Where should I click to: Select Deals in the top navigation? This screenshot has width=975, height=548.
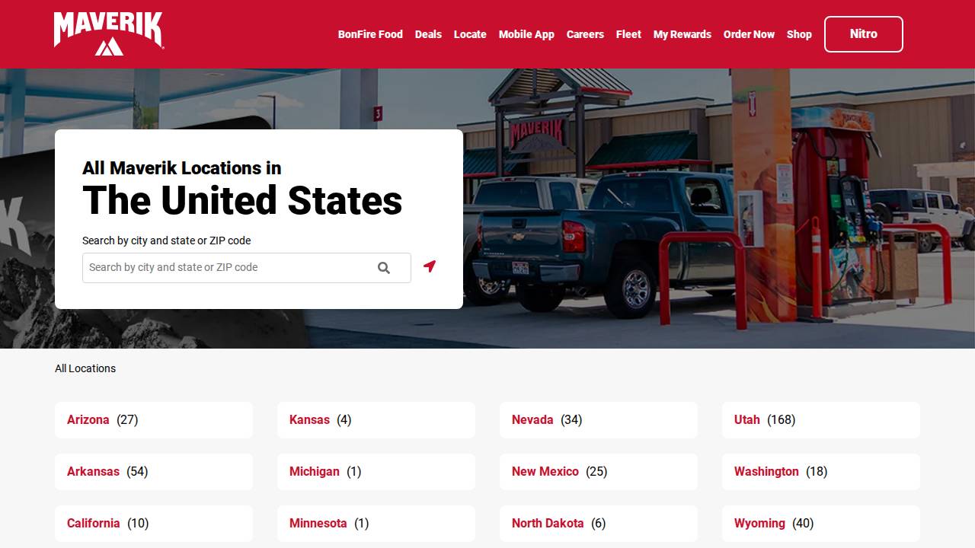pos(428,34)
